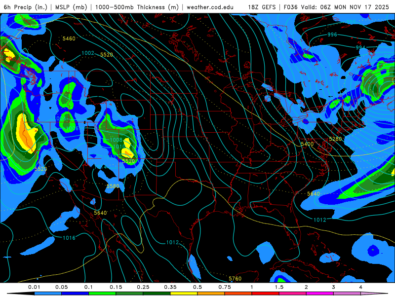
Task: Choose the medium green 0.15–0.25 legend swatch
Action: 129,294
